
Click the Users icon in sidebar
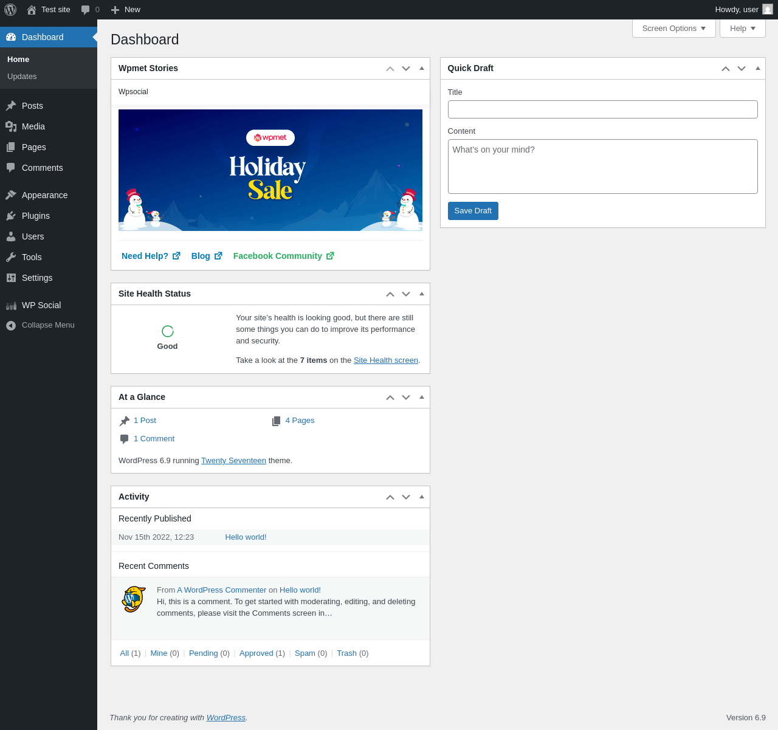[11, 236]
